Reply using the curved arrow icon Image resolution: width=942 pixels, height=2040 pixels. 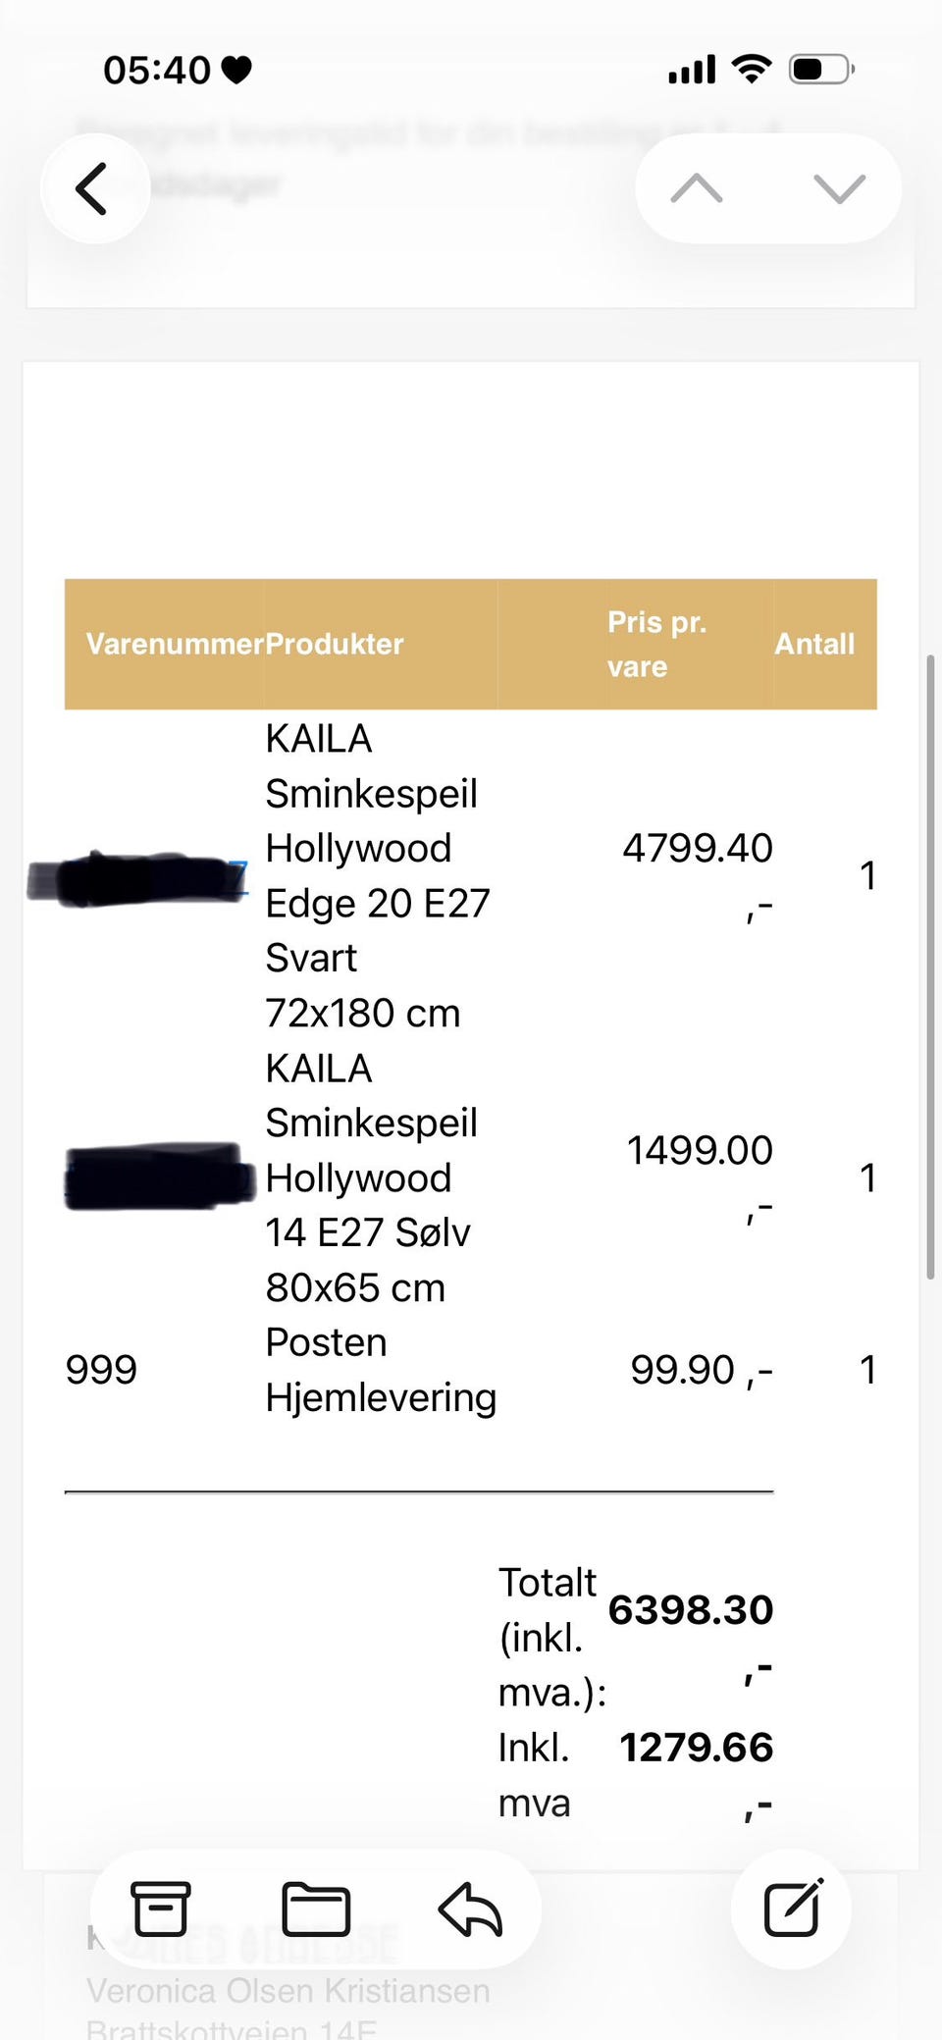[x=470, y=1909]
